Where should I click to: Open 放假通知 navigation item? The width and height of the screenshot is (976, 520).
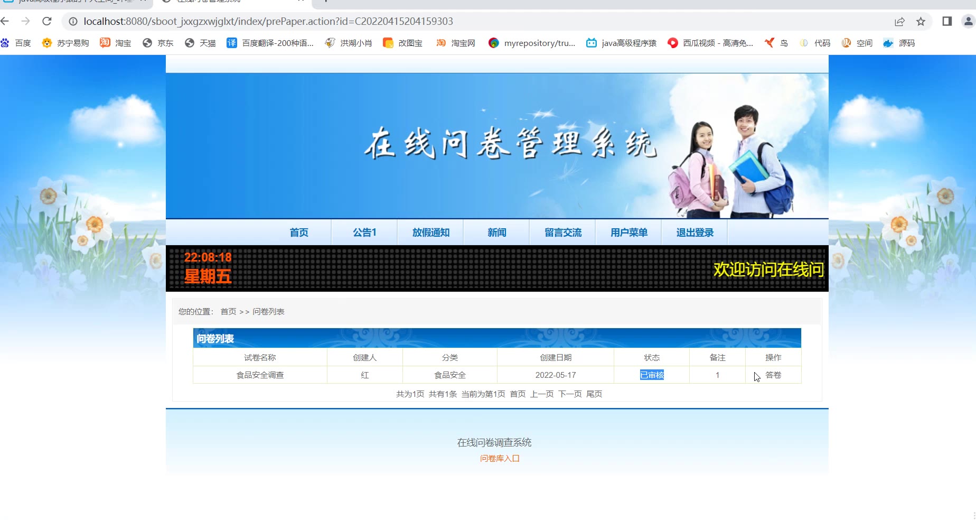(x=431, y=233)
